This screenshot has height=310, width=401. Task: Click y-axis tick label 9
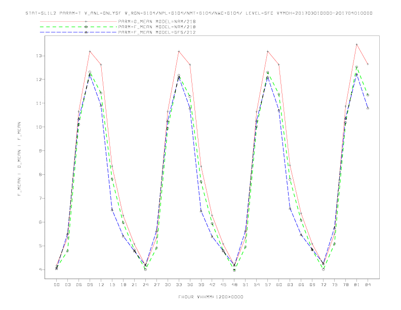pos(41,150)
